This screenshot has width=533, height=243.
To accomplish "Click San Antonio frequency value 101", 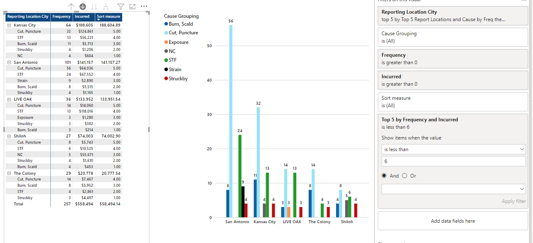I will tap(67, 62).
